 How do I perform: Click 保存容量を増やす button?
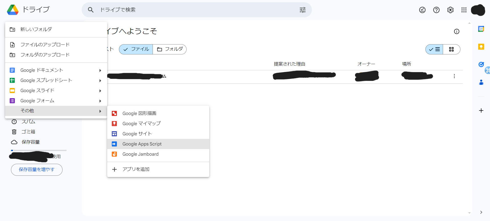[37, 170]
